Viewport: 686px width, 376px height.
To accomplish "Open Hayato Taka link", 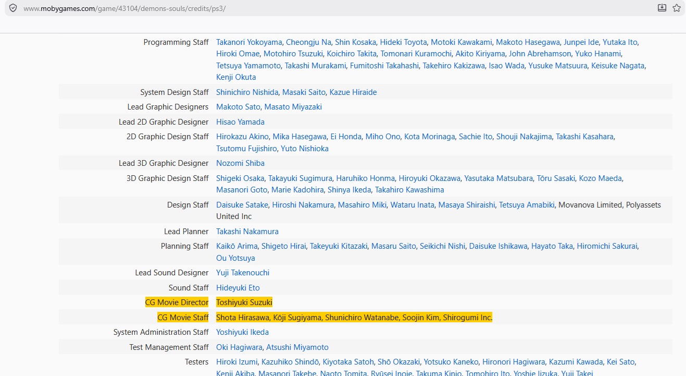I will click(x=552, y=246).
